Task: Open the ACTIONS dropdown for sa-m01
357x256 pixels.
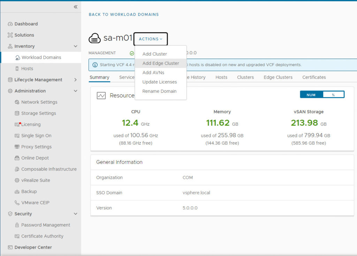Action: (x=151, y=39)
